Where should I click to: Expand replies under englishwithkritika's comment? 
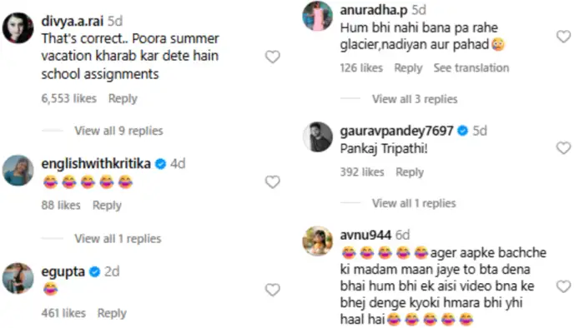pyautogui.click(x=118, y=238)
